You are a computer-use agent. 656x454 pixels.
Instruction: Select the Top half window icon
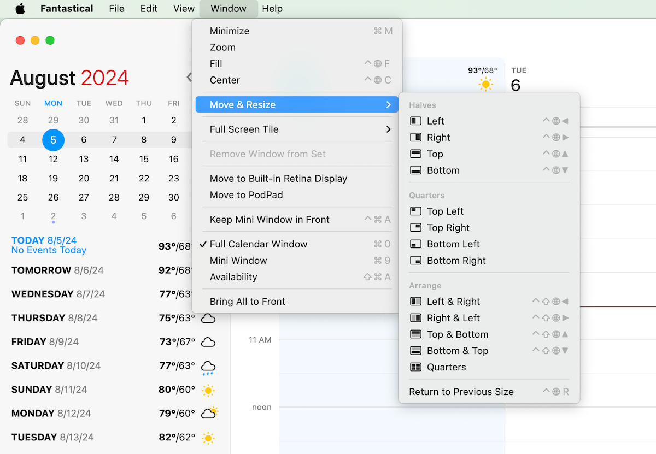(x=415, y=154)
